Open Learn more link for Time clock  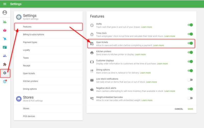pos(170,36)
